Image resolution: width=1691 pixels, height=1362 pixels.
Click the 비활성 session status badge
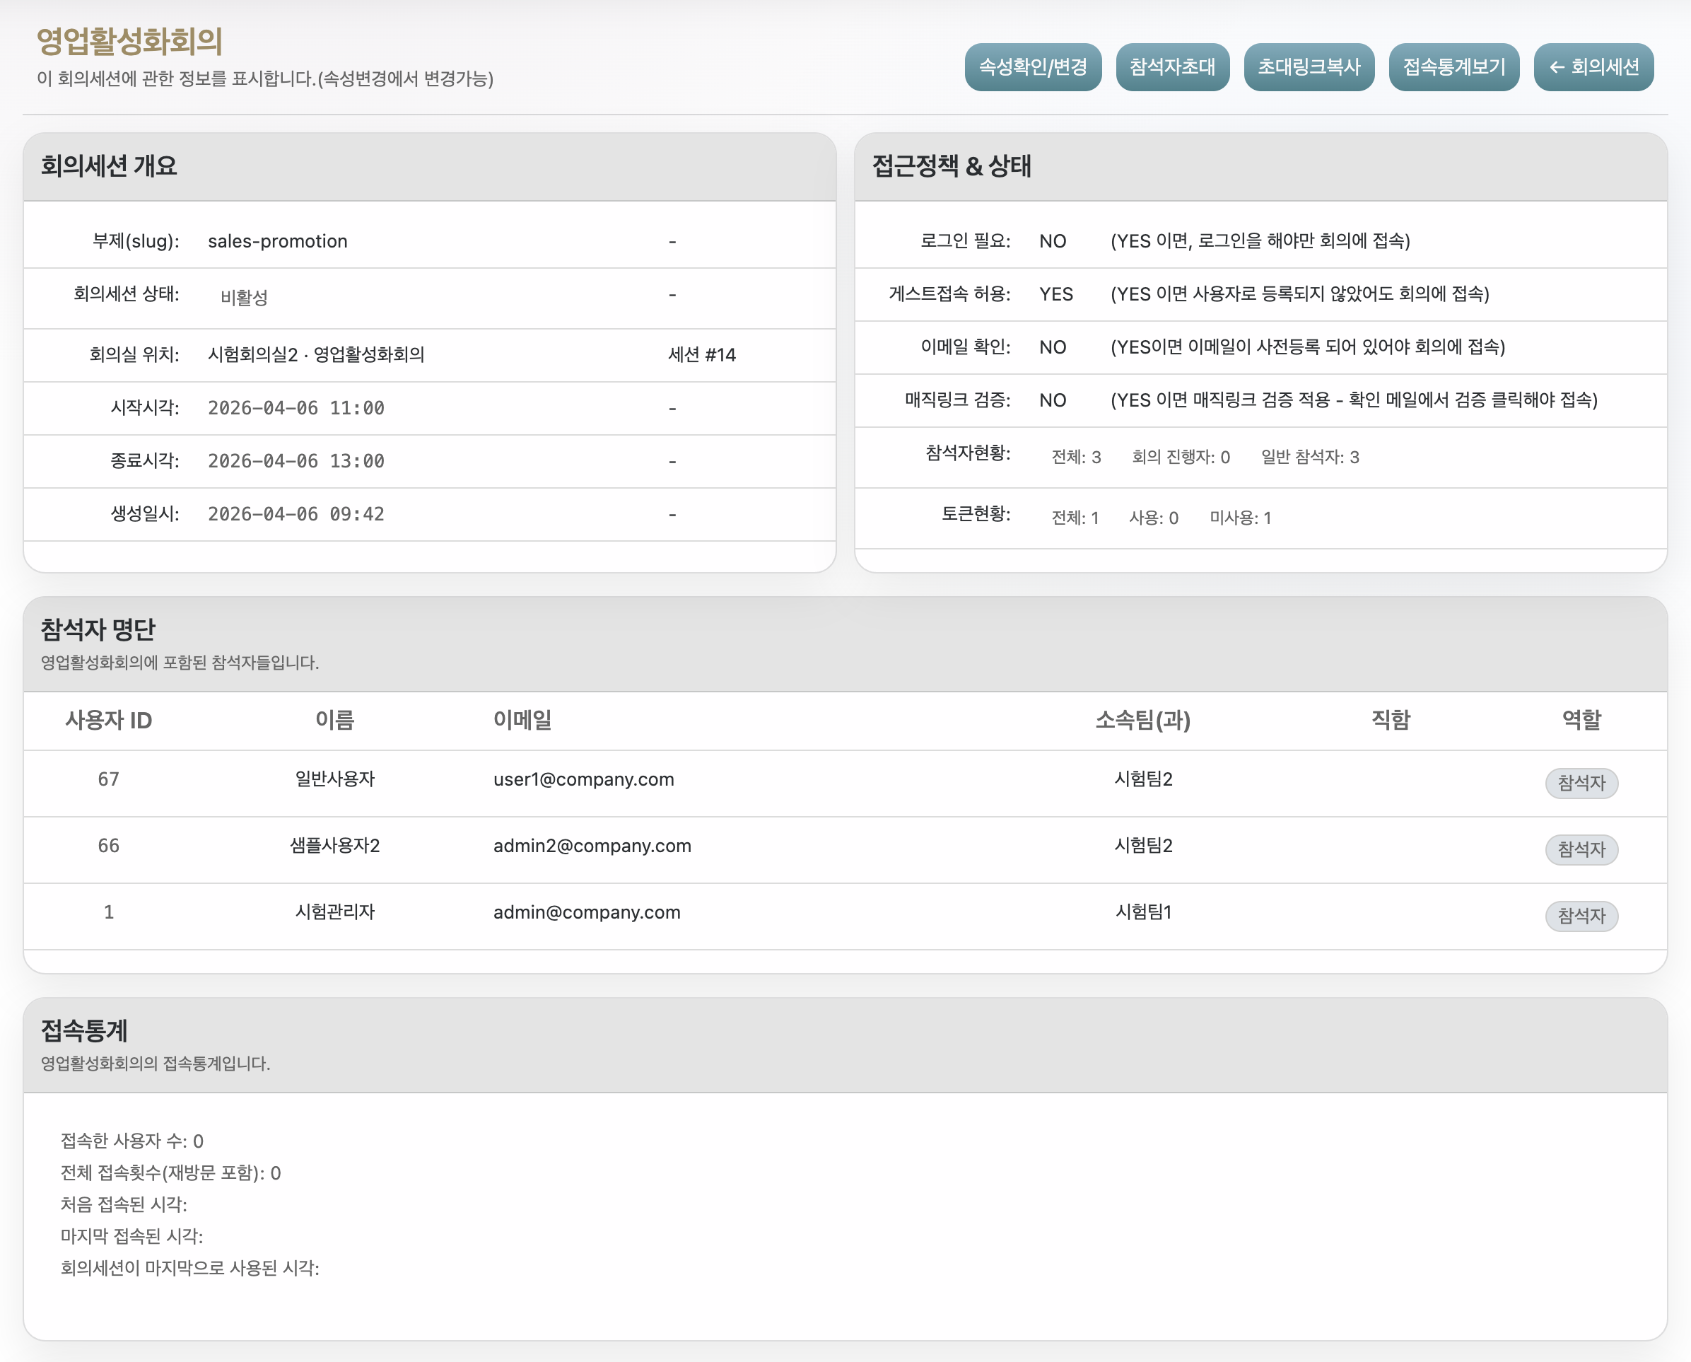tap(244, 297)
